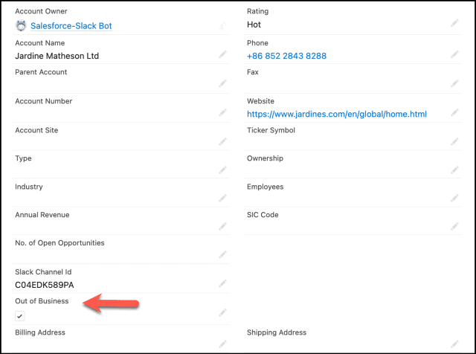Click the Slack Channel Id value C04EDK589PA
The width and height of the screenshot is (476, 354).
click(x=44, y=285)
